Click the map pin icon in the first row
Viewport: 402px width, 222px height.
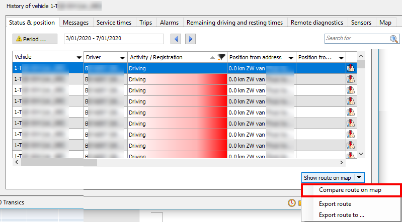351,68
